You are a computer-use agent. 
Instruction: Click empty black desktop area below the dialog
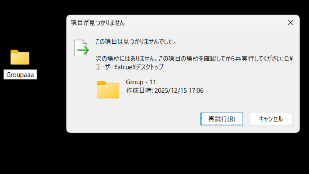(183, 154)
